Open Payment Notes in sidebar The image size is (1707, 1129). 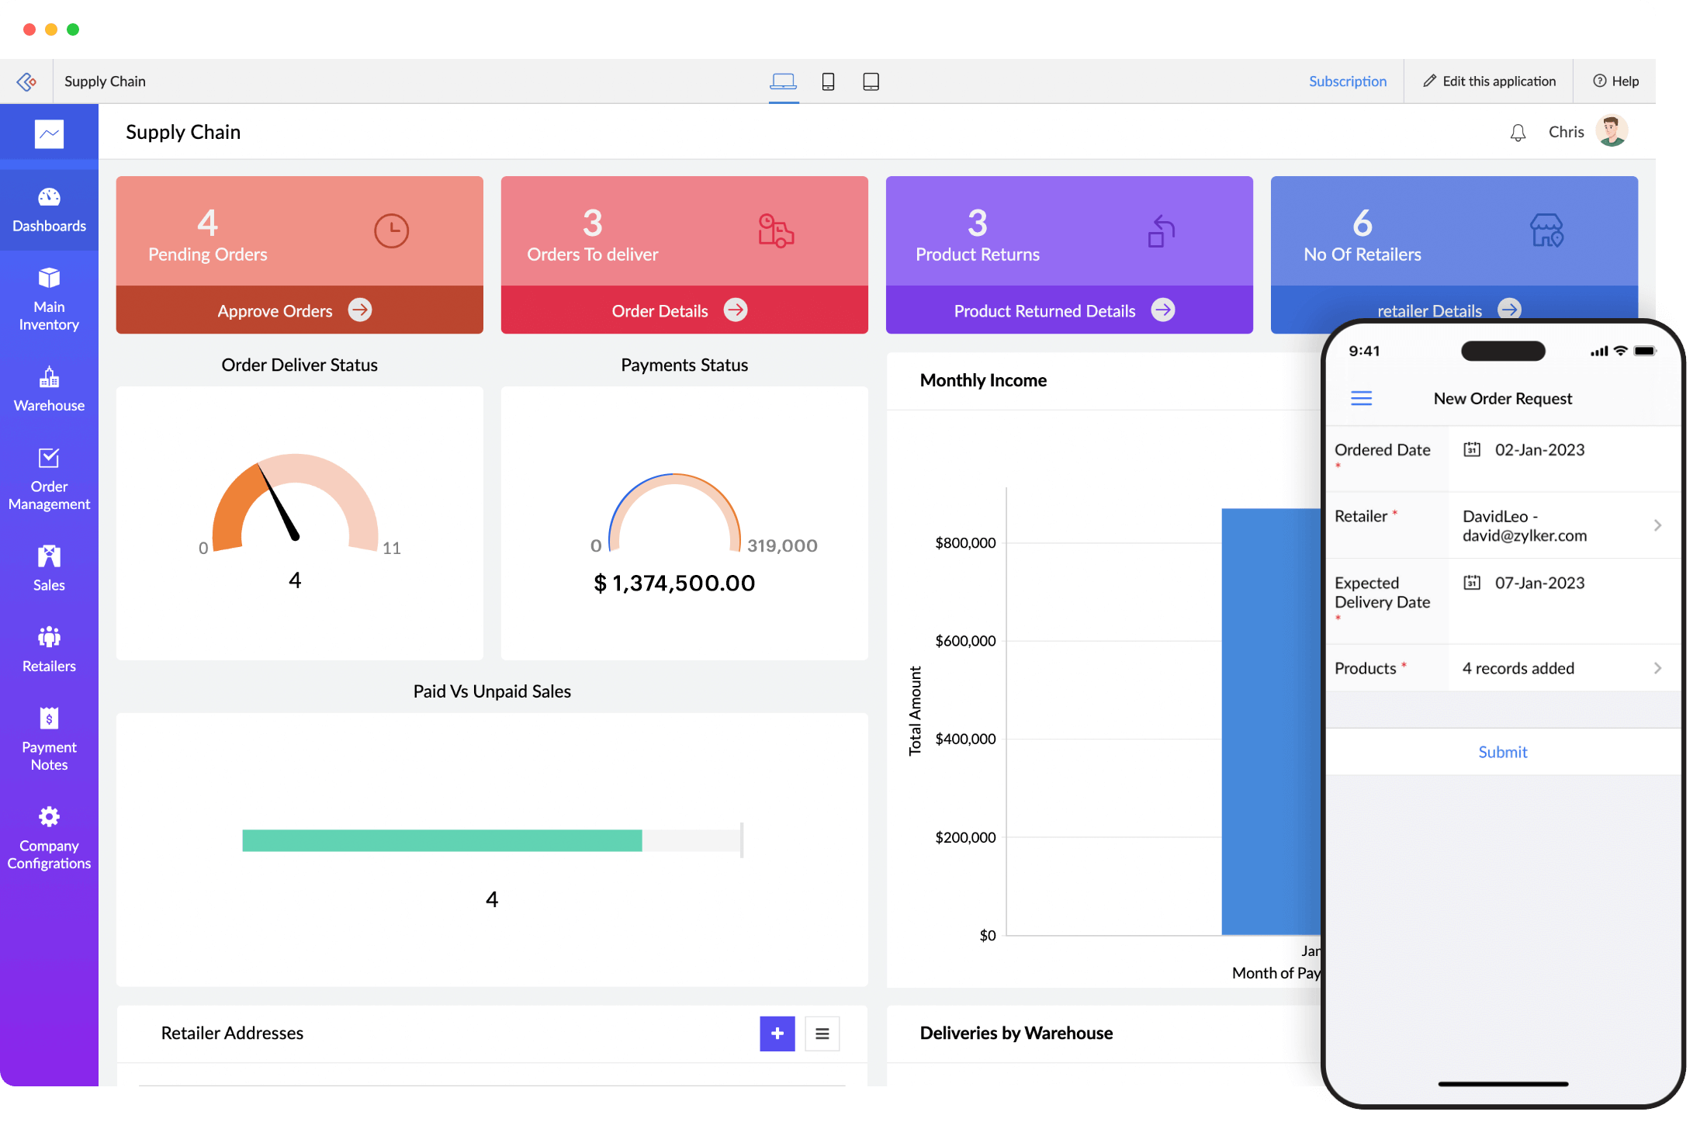(x=49, y=738)
